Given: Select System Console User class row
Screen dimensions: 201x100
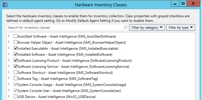Looking at the screenshot, I should (69, 91).
